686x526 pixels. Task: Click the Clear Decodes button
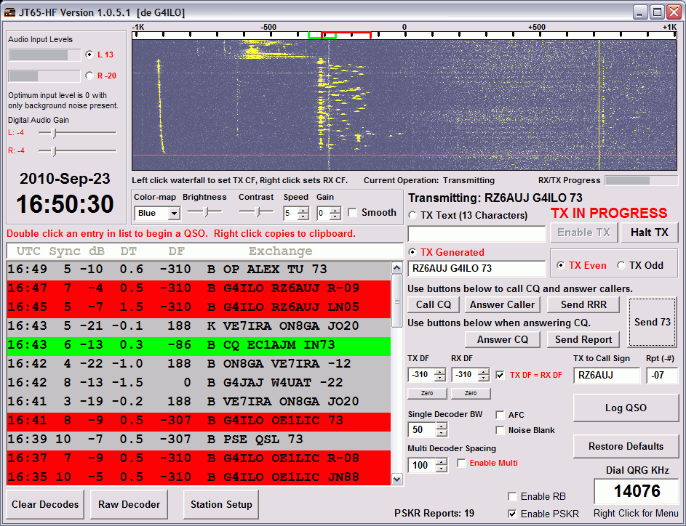(45, 504)
